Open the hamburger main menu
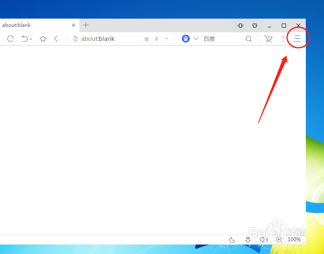The image size is (324, 254). point(298,39)
